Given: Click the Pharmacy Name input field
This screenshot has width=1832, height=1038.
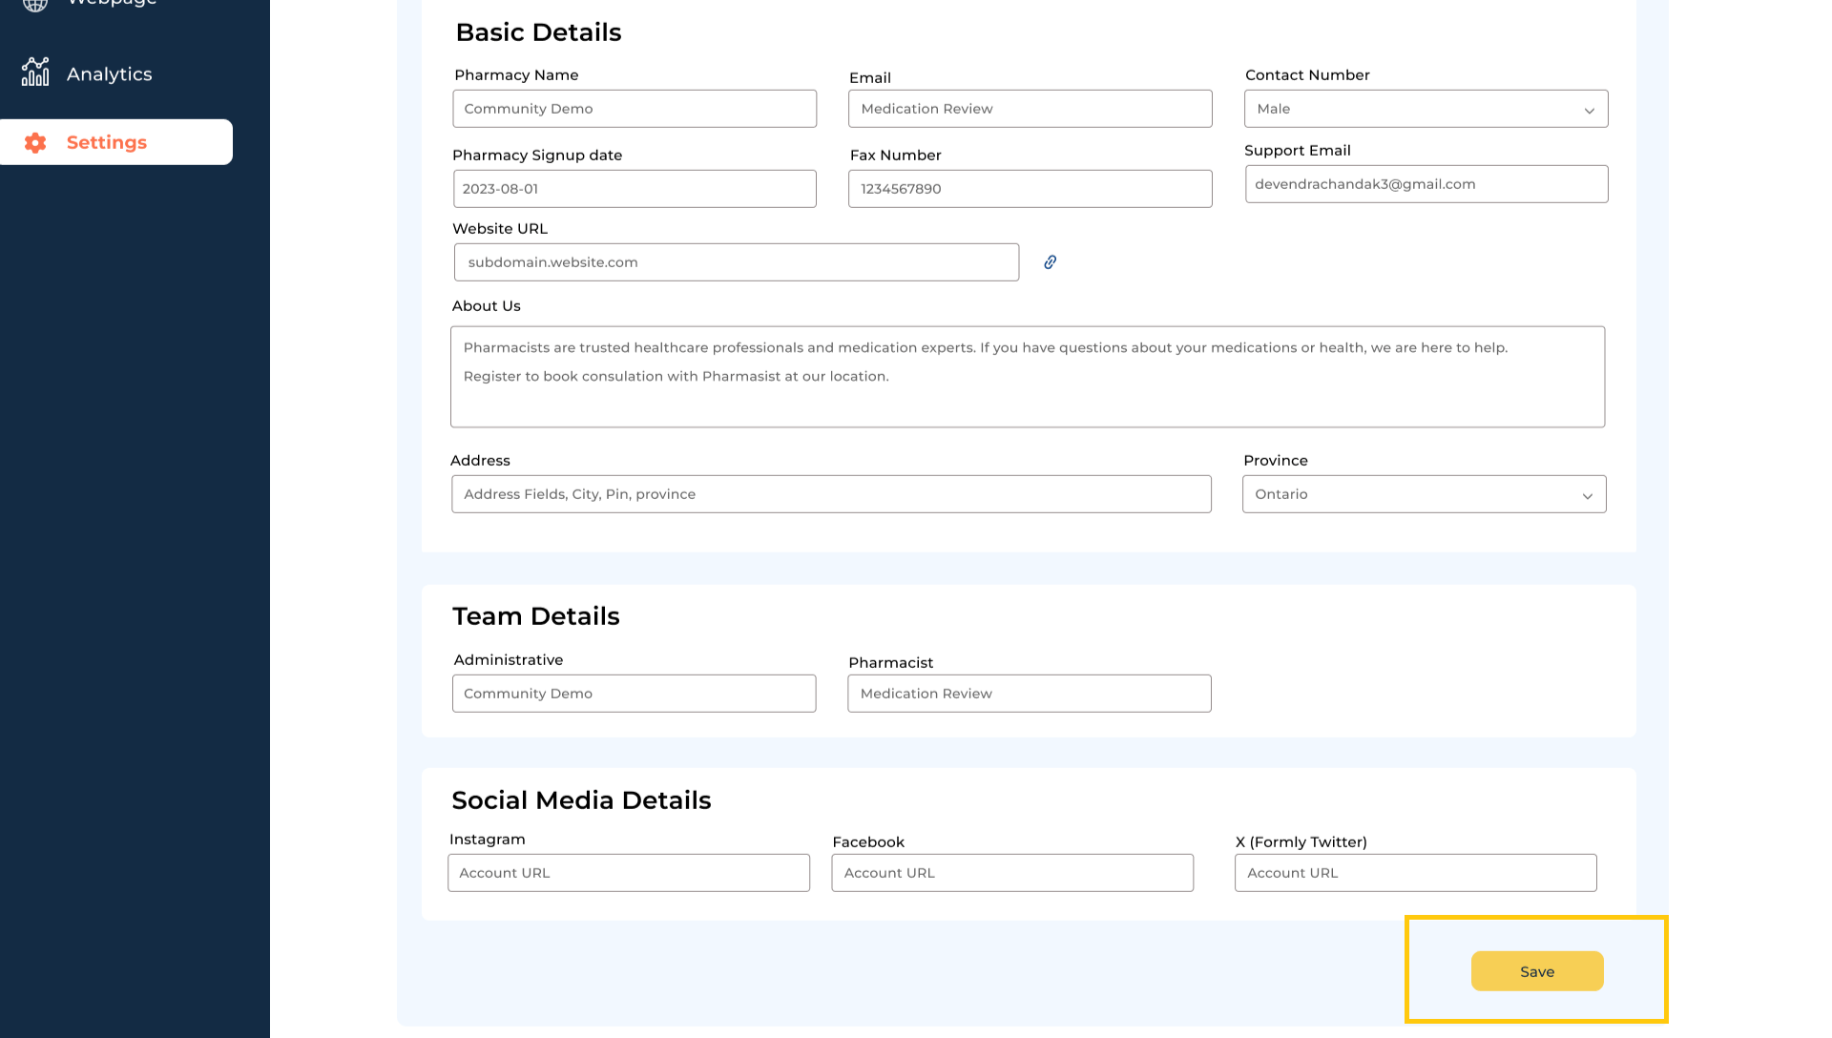Looking at the screenshot, I should (x=634, y=109).
